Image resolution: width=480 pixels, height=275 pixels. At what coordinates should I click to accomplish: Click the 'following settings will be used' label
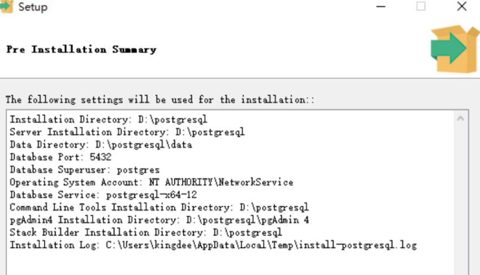(x=160, y=99)
